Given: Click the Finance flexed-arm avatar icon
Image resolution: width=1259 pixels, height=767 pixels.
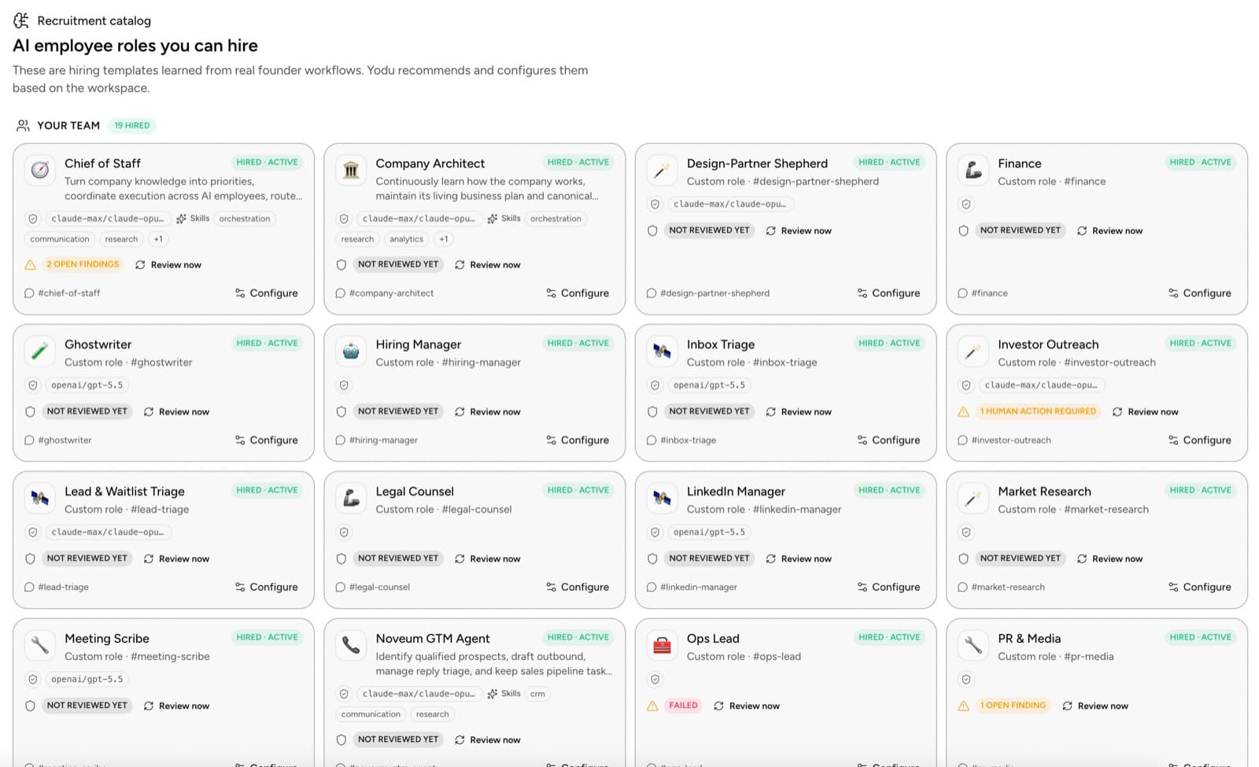Looking at the screenshot, I should [973, 170].
